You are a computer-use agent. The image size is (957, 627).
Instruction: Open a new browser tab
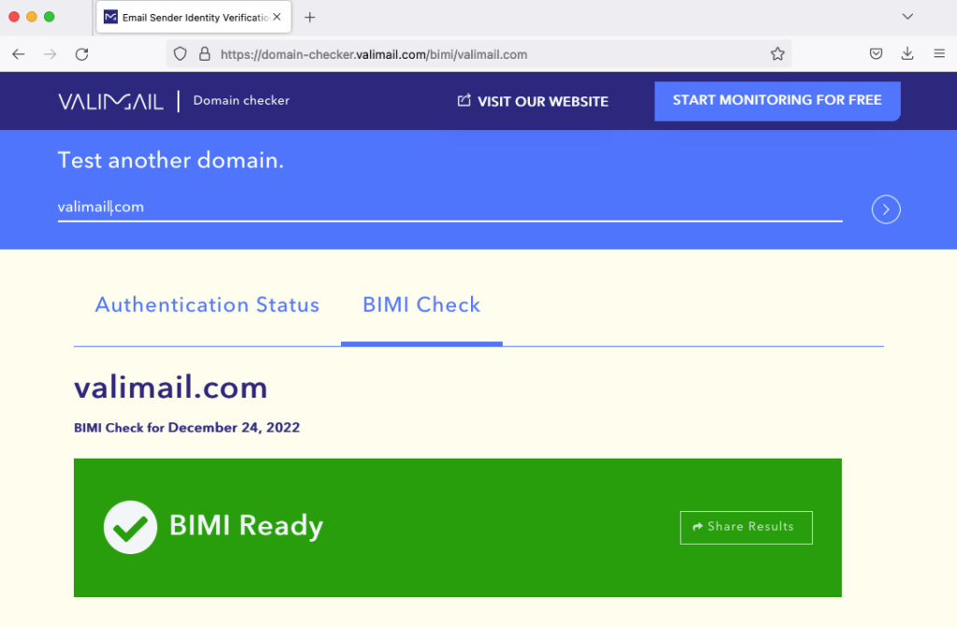click(x=309, y=17)
